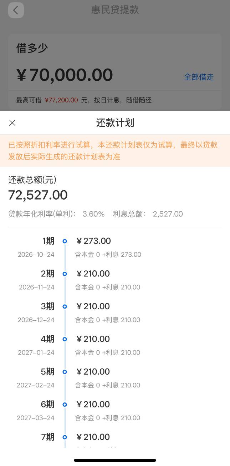Select the 4期 timeline dot
The image size is (230, 466).
[65, 339]
